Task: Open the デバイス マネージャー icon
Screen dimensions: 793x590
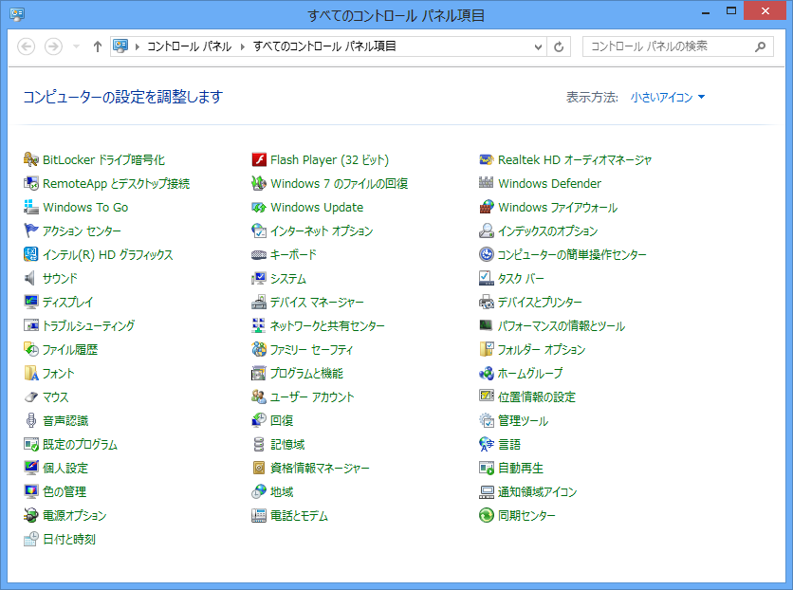Action: [x=259, y=302]
